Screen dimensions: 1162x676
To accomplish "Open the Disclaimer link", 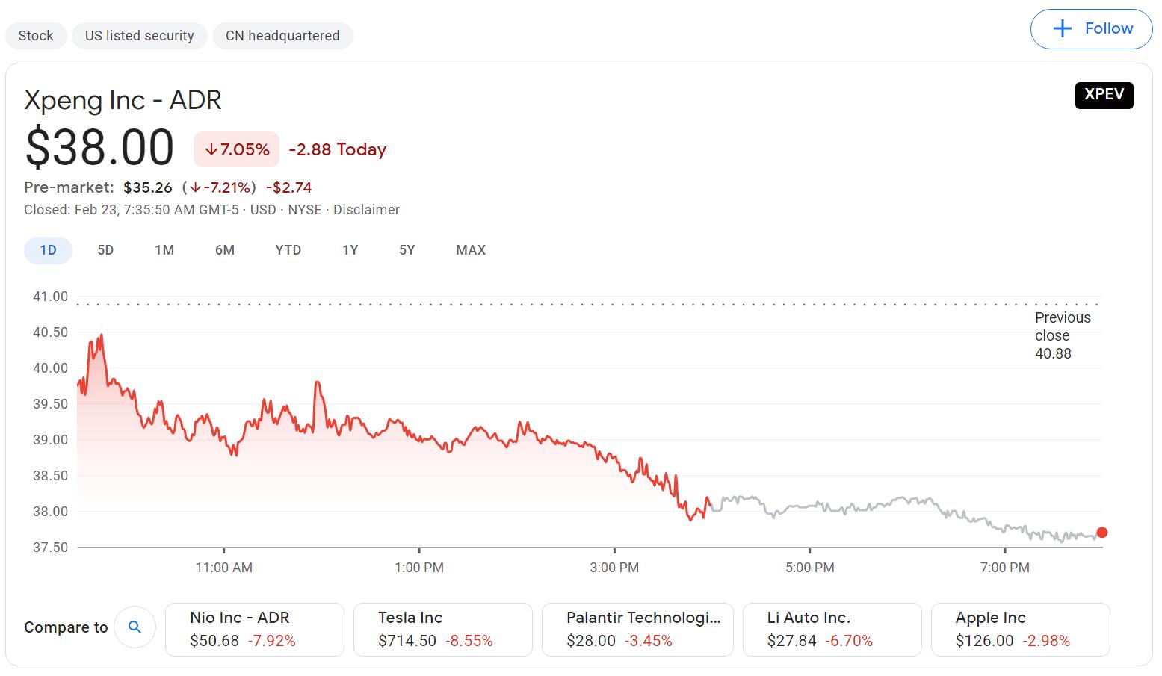I will pos(367,210).
